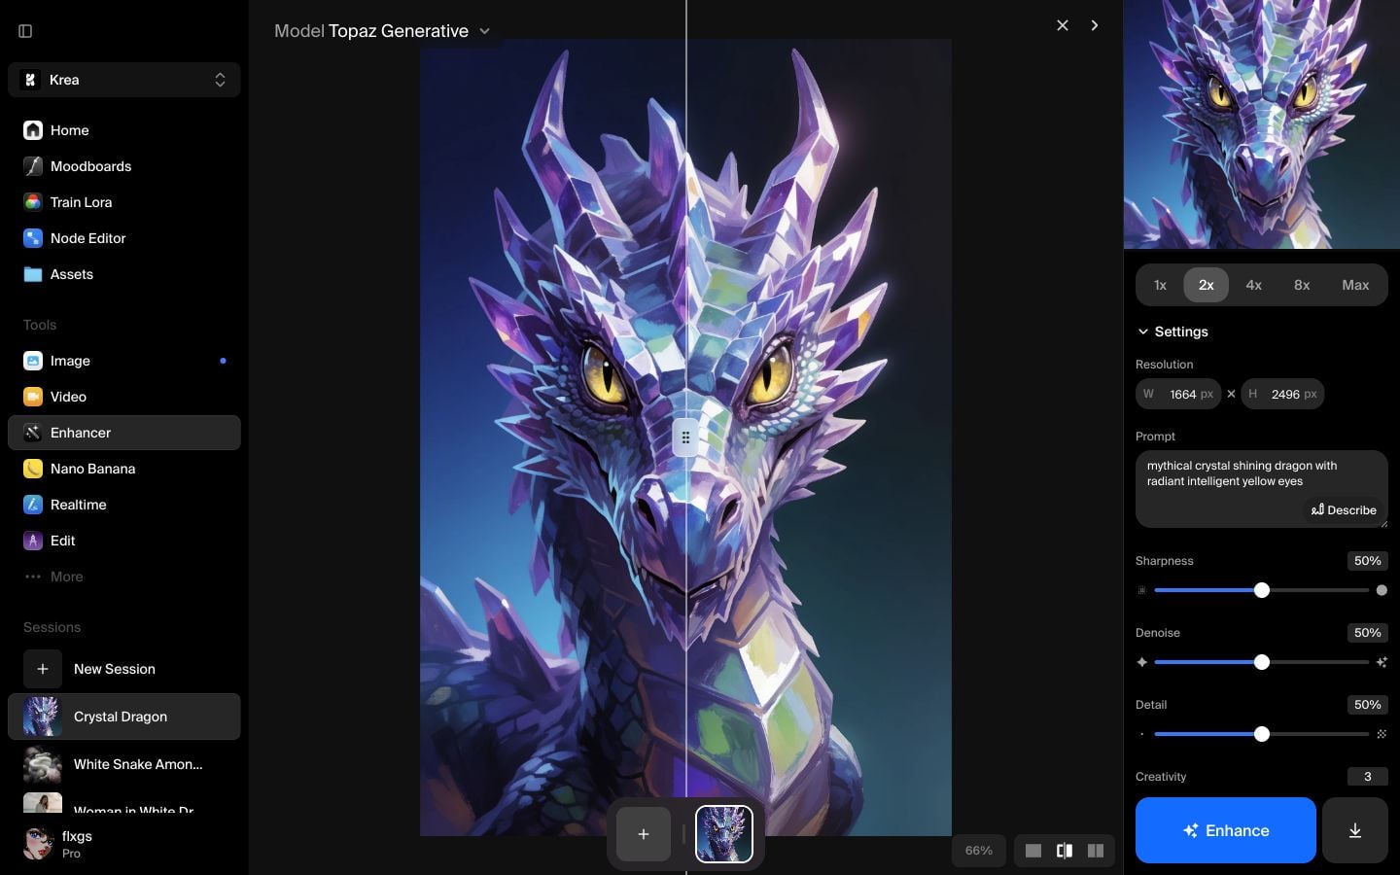Open the Train Lora page
This screenshot has width=1400, height=875.
(x=124, y=202)
